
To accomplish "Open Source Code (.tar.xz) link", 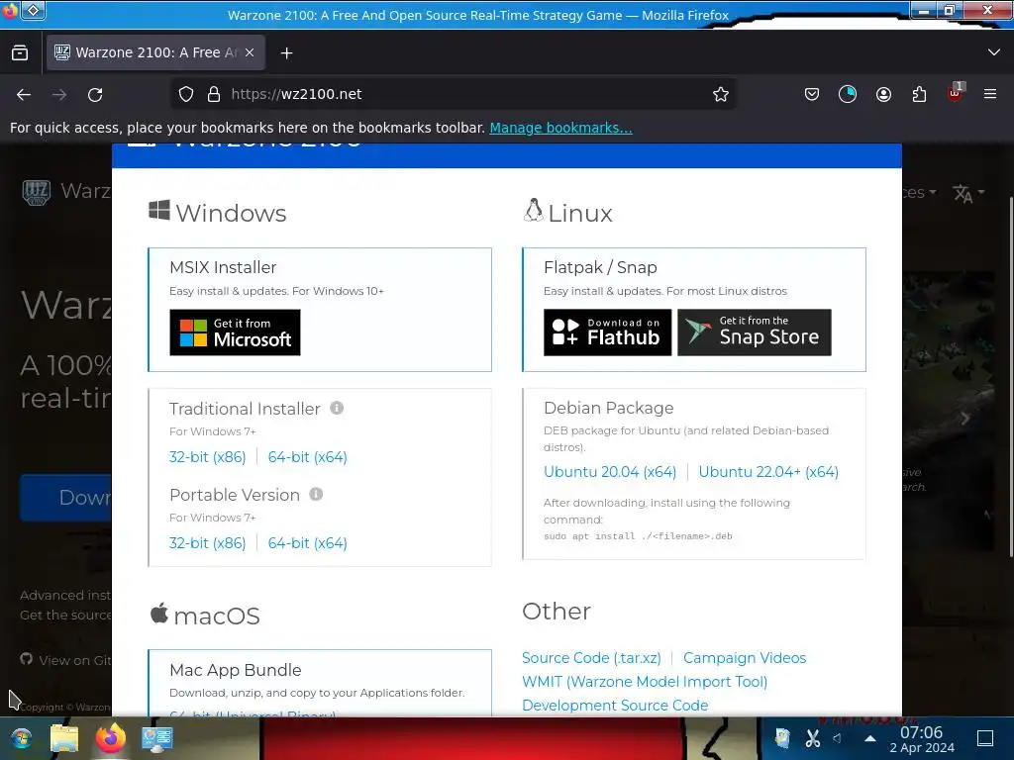I will pyautogui.click(x=591, y=658).
